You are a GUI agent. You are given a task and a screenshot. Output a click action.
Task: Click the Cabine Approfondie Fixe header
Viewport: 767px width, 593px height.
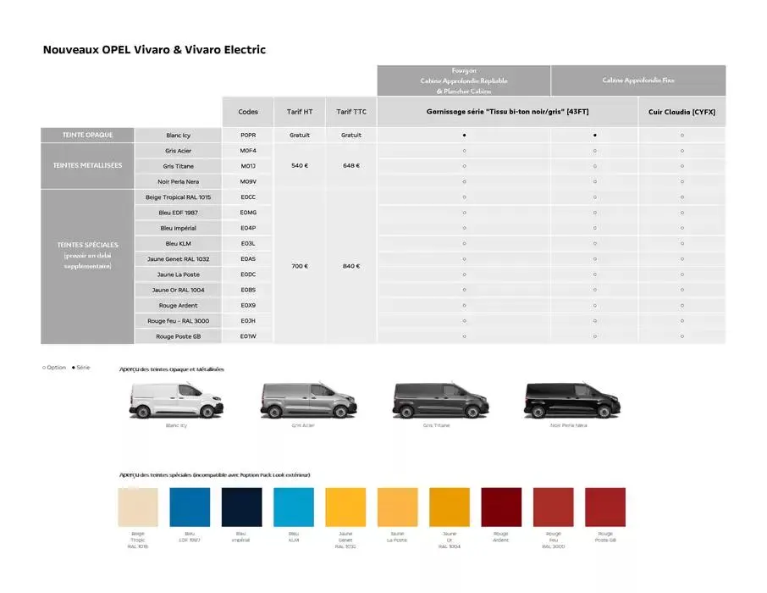638,80
